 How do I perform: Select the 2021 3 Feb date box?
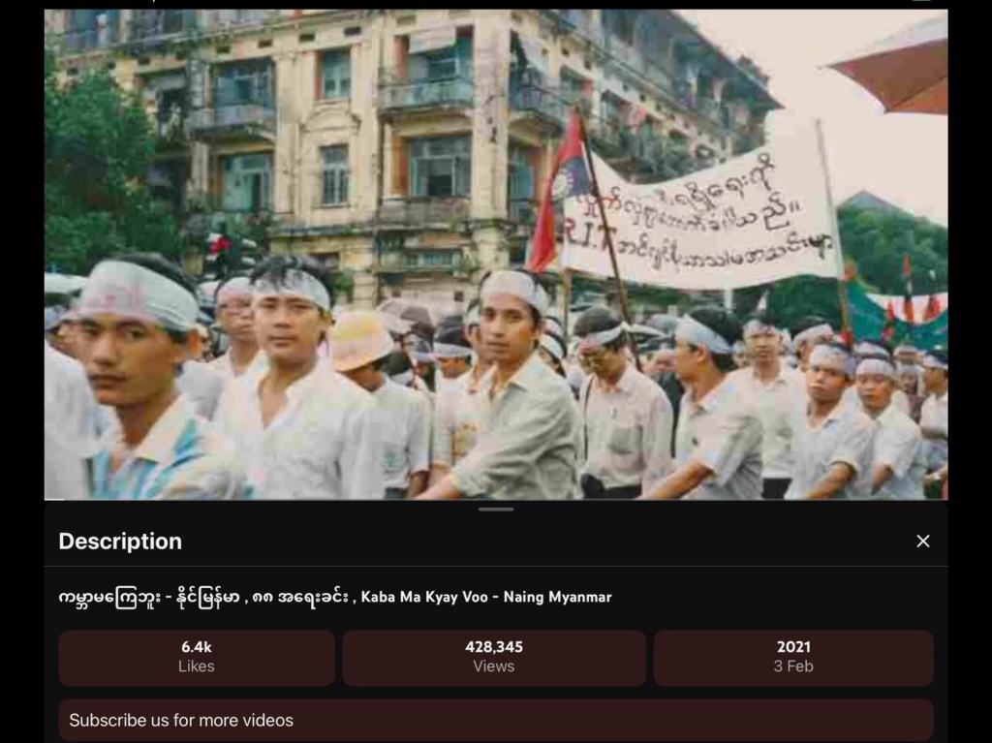pos(793,657)
